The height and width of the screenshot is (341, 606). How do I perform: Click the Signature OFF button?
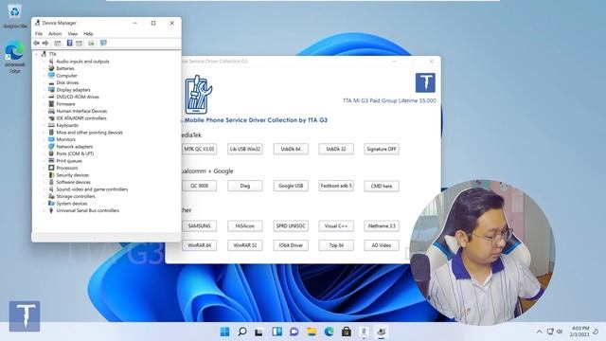[x=382, y=149]
